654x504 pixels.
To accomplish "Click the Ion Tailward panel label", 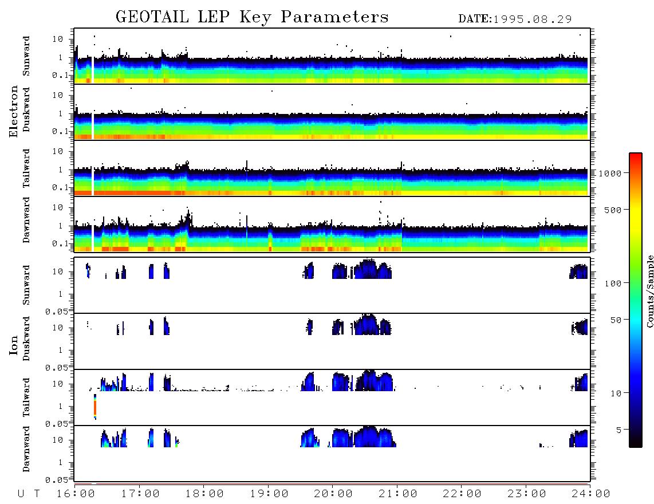I will pyautogui.click(x=26, y=397).
